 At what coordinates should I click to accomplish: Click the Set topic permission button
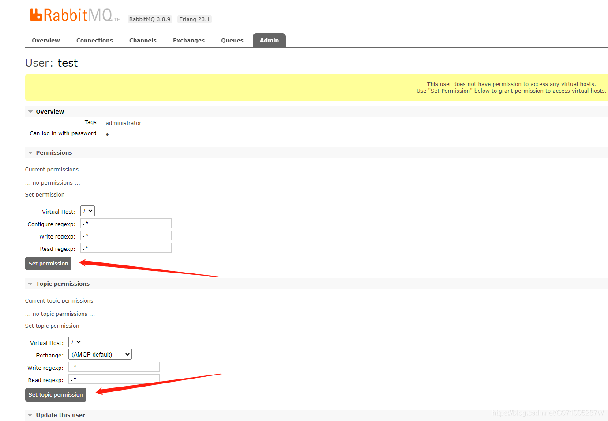56,394
